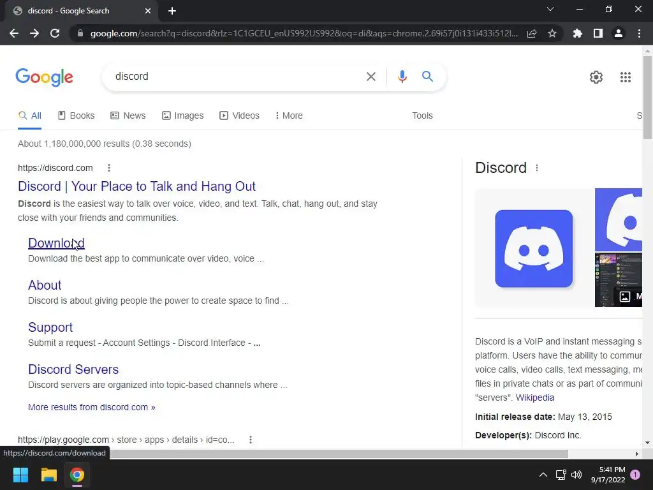653x490 pixels.
Task: View site info via the padlock icon
Action: [80, 33]
